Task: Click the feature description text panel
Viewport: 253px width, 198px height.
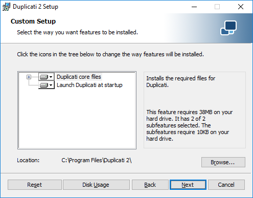Action: click(x=195, y=110)
